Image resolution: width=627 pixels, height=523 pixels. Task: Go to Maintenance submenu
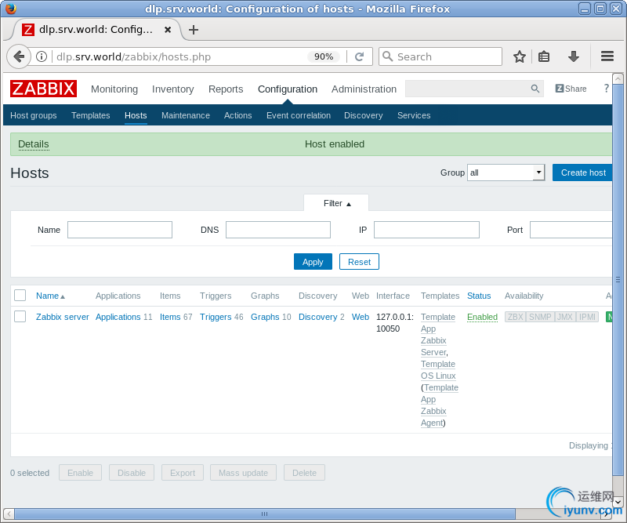(186, 115)
